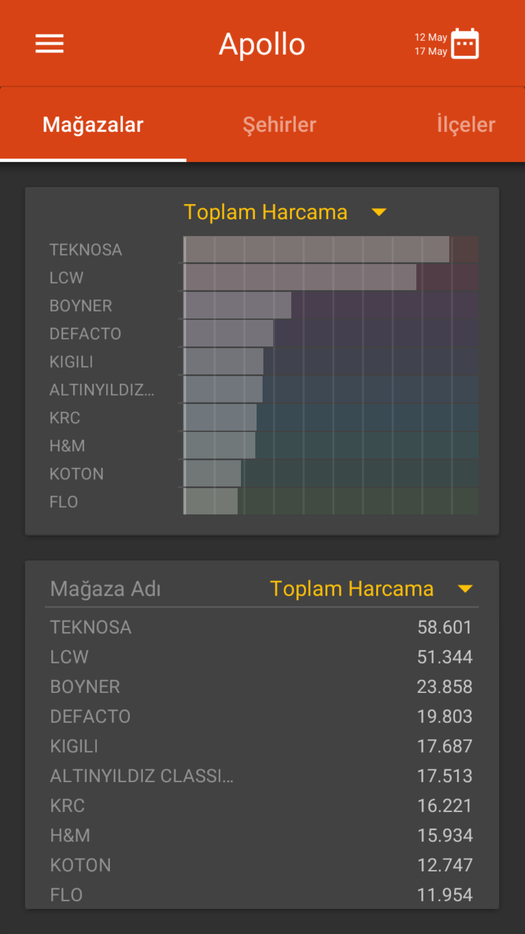Select the H&M row in the table
This screenshot has width=525, height=934.
(261, 835)
